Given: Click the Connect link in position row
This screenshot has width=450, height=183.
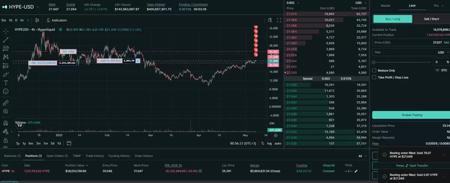Looking at the screenshot, I should [328, 171].
